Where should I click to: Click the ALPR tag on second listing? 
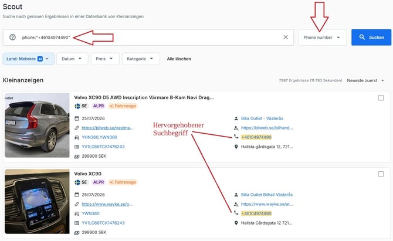click(x=99, y=182)
